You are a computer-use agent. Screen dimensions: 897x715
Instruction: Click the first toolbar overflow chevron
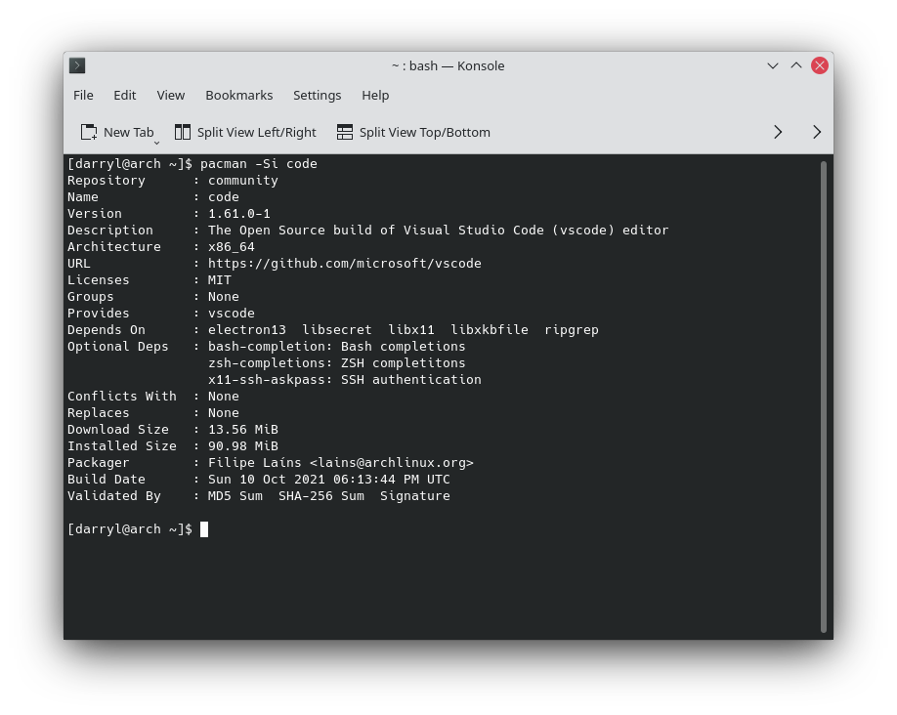[778, 133]
